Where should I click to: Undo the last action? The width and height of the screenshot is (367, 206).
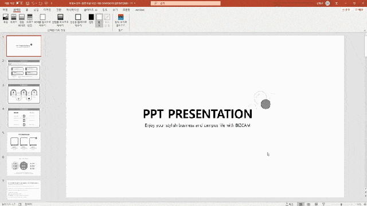pos(33,3)
